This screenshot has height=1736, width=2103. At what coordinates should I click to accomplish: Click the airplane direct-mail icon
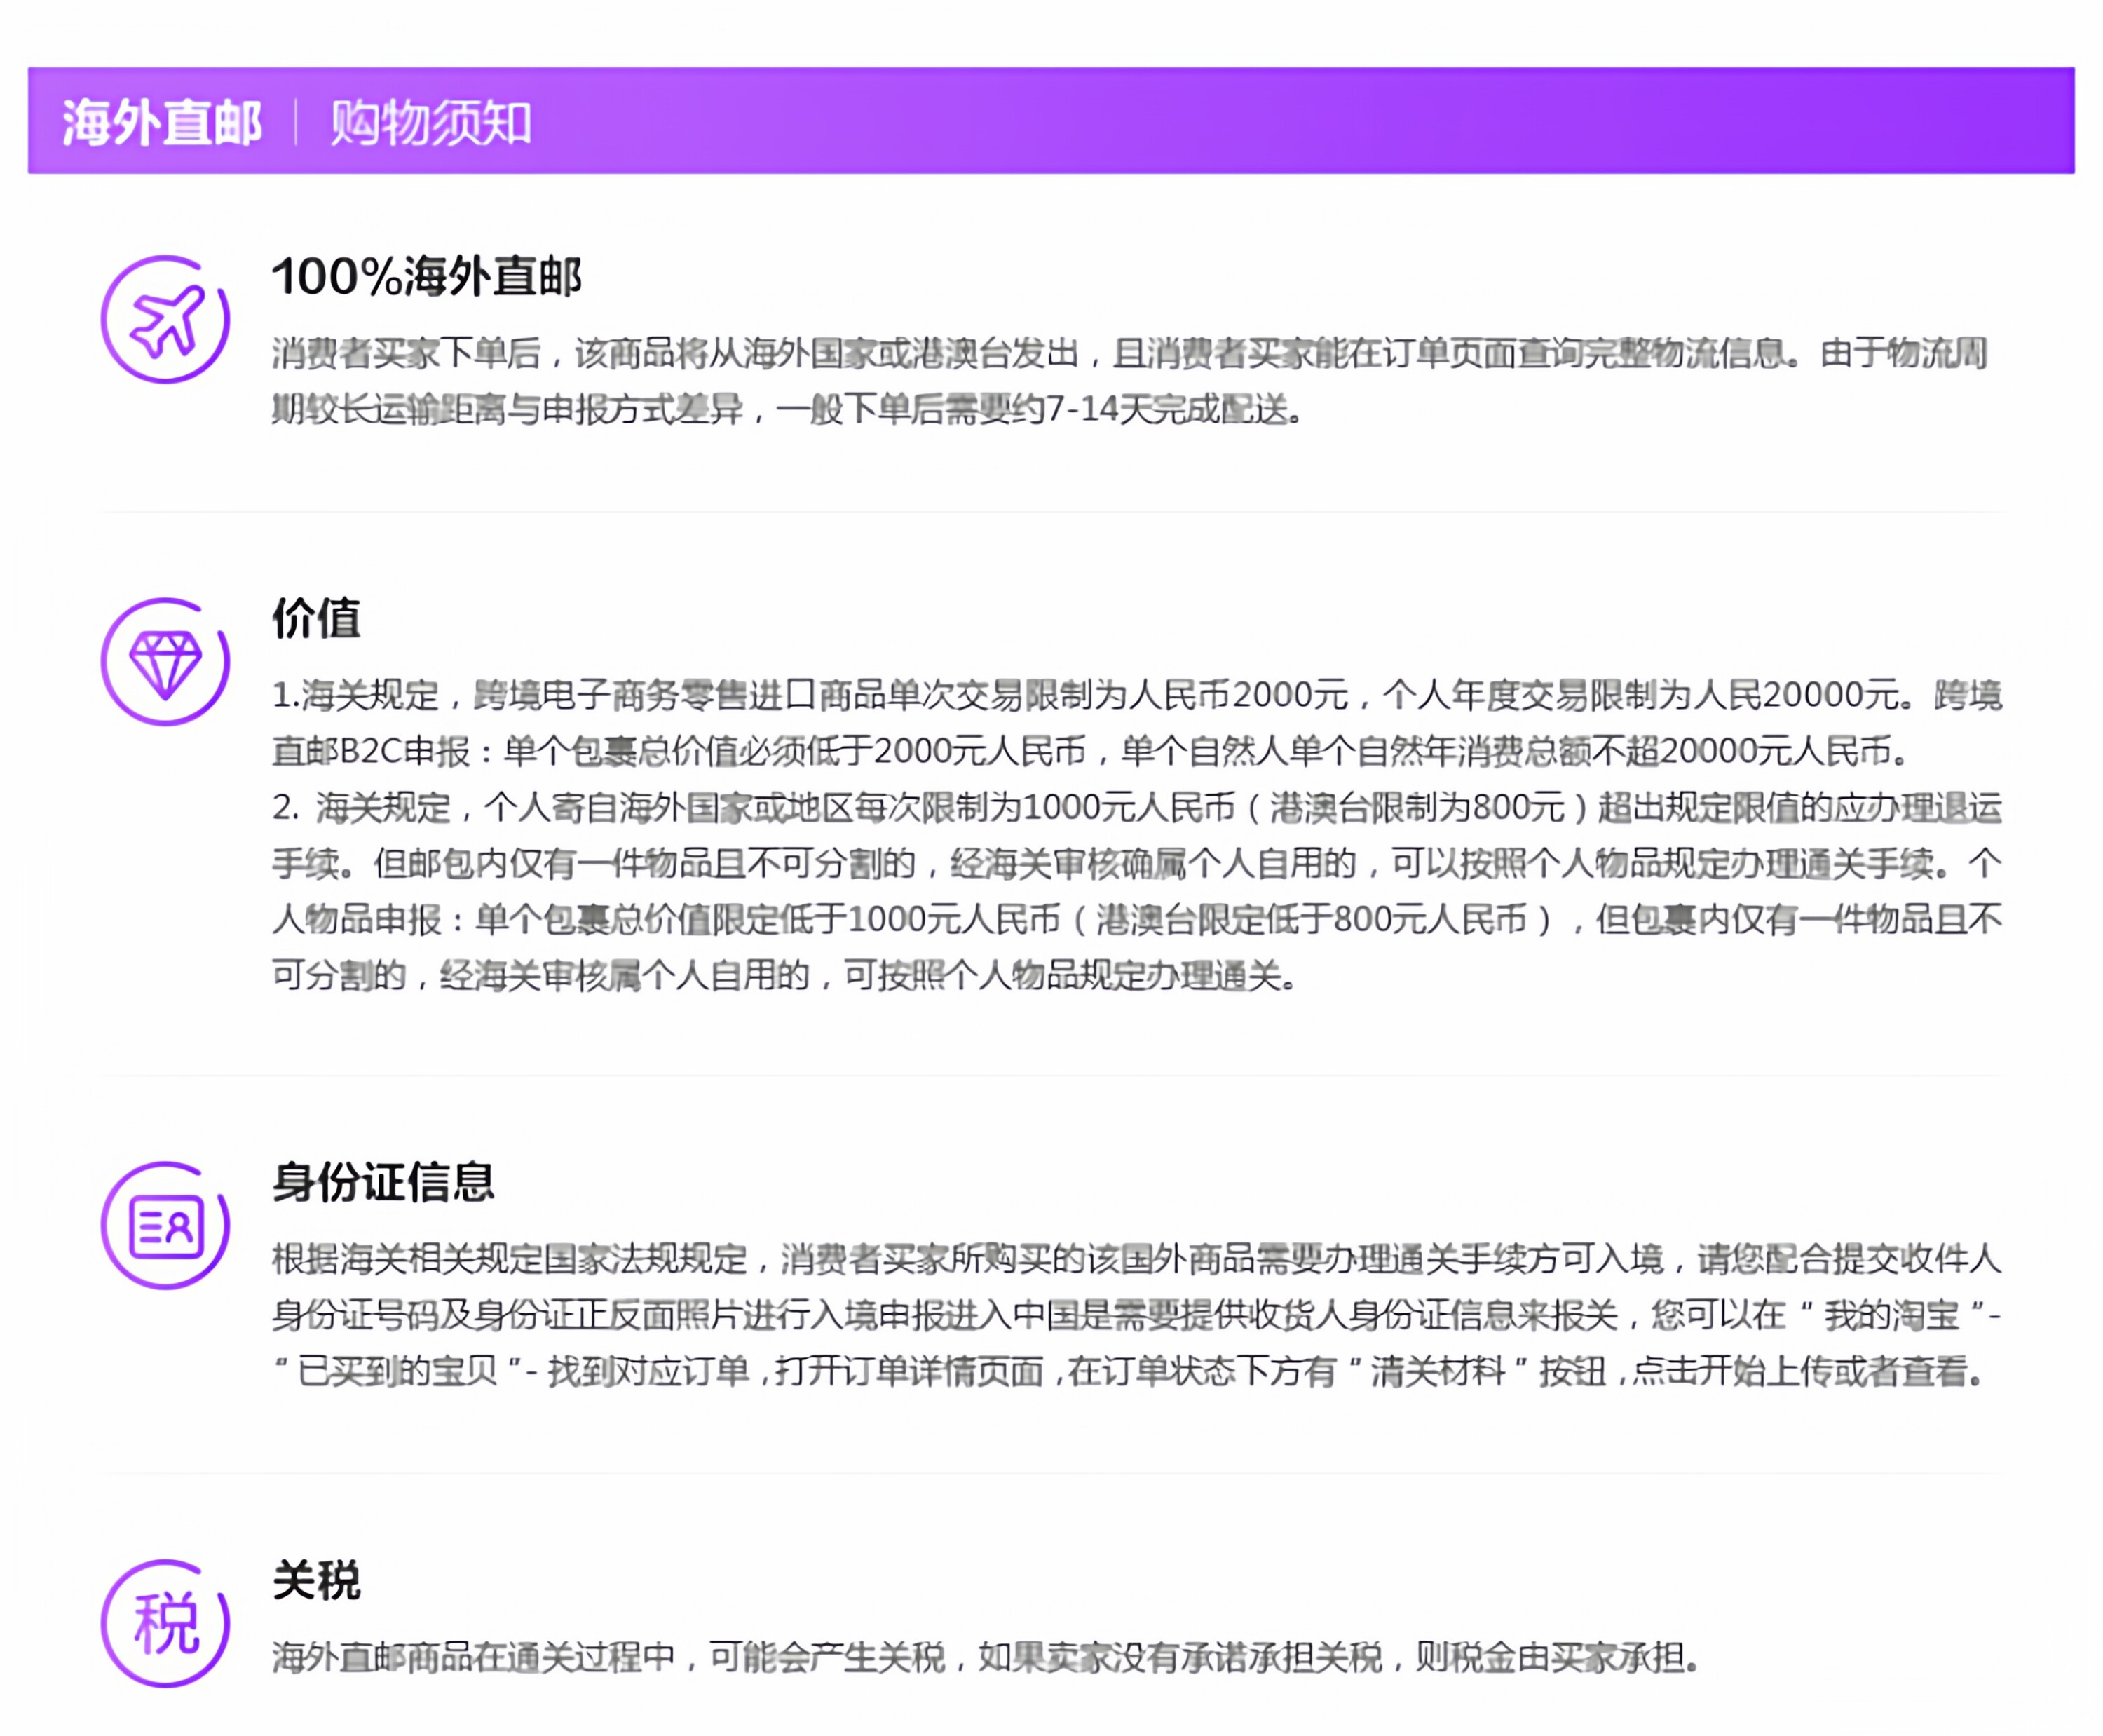point(165,320)
